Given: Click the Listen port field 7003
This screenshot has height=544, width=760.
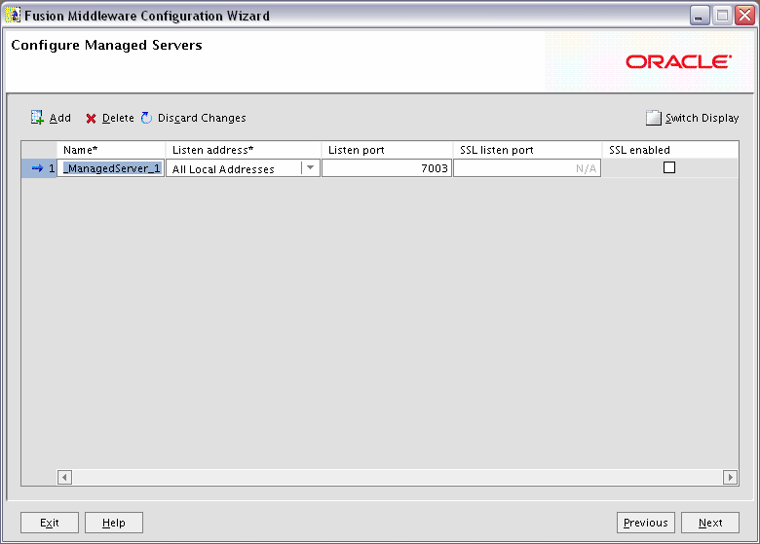Looking at the screenshot, I should (x=387, y=168).
